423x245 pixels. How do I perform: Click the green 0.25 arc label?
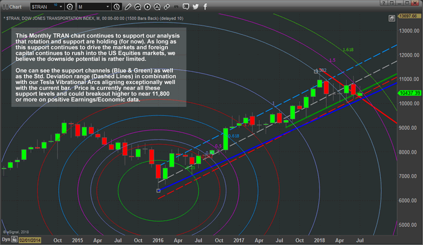[x=191, y=168]
